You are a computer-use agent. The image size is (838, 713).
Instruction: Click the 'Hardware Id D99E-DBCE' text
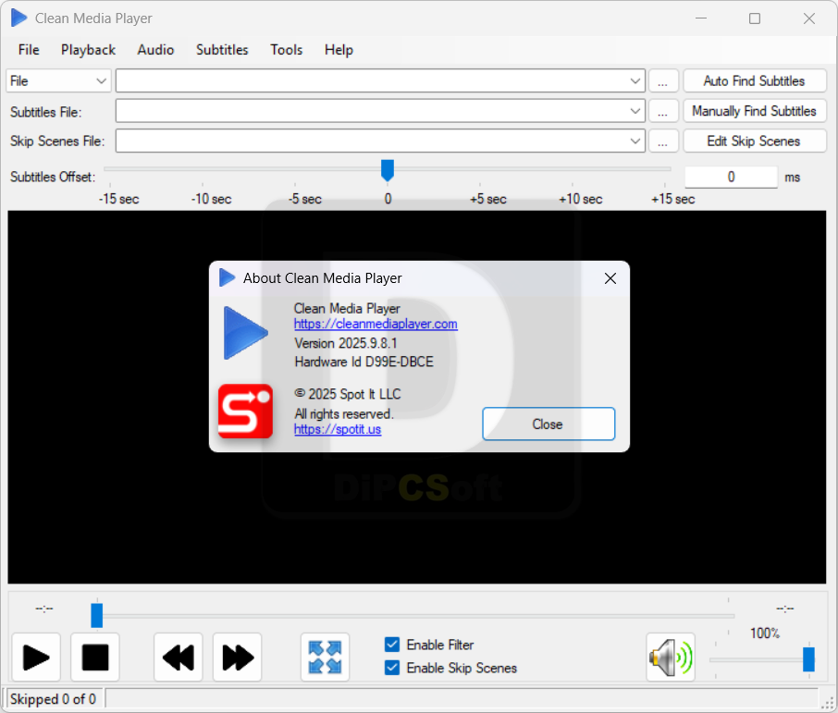pyautogui.click(x=364, y=362)
